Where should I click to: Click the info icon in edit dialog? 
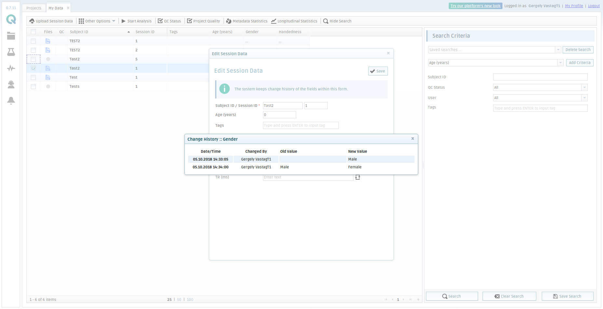click(x=225, y=89)
